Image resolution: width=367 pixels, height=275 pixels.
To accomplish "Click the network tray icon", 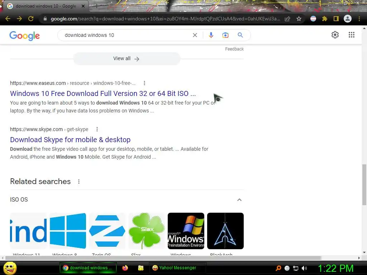I will [296, 268].
